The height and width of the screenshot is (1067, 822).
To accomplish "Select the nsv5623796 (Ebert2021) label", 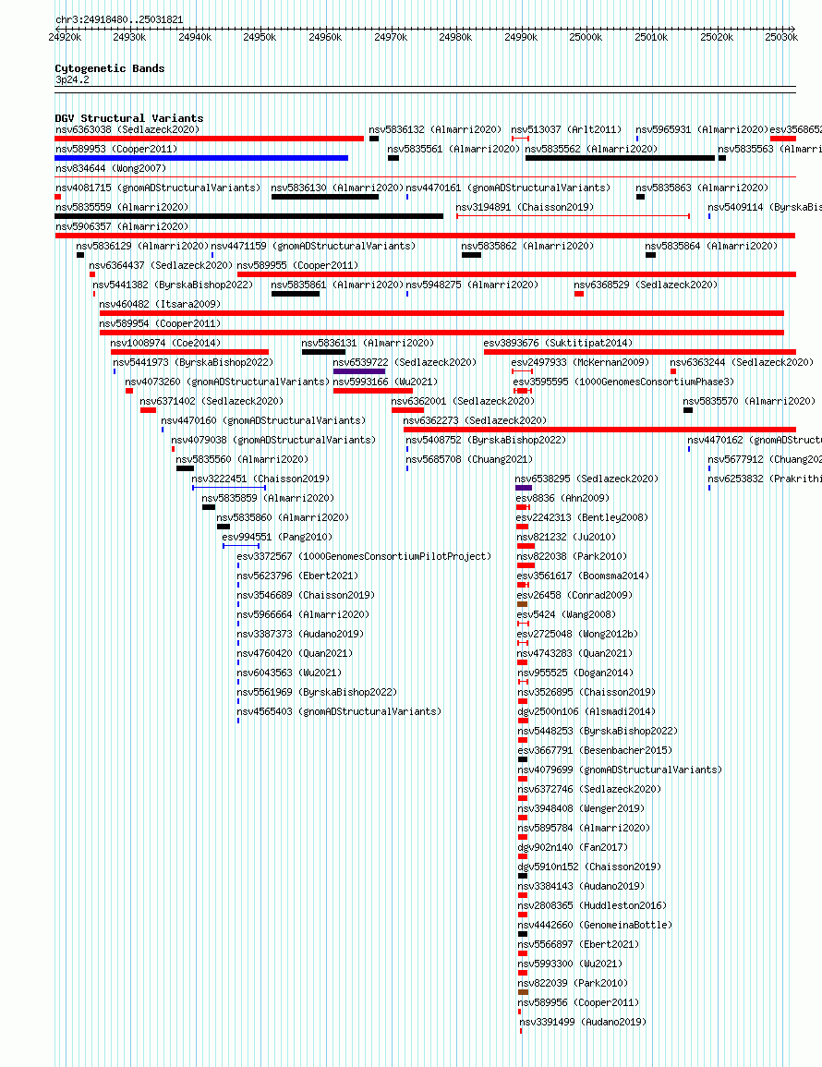I will point(297,575).
